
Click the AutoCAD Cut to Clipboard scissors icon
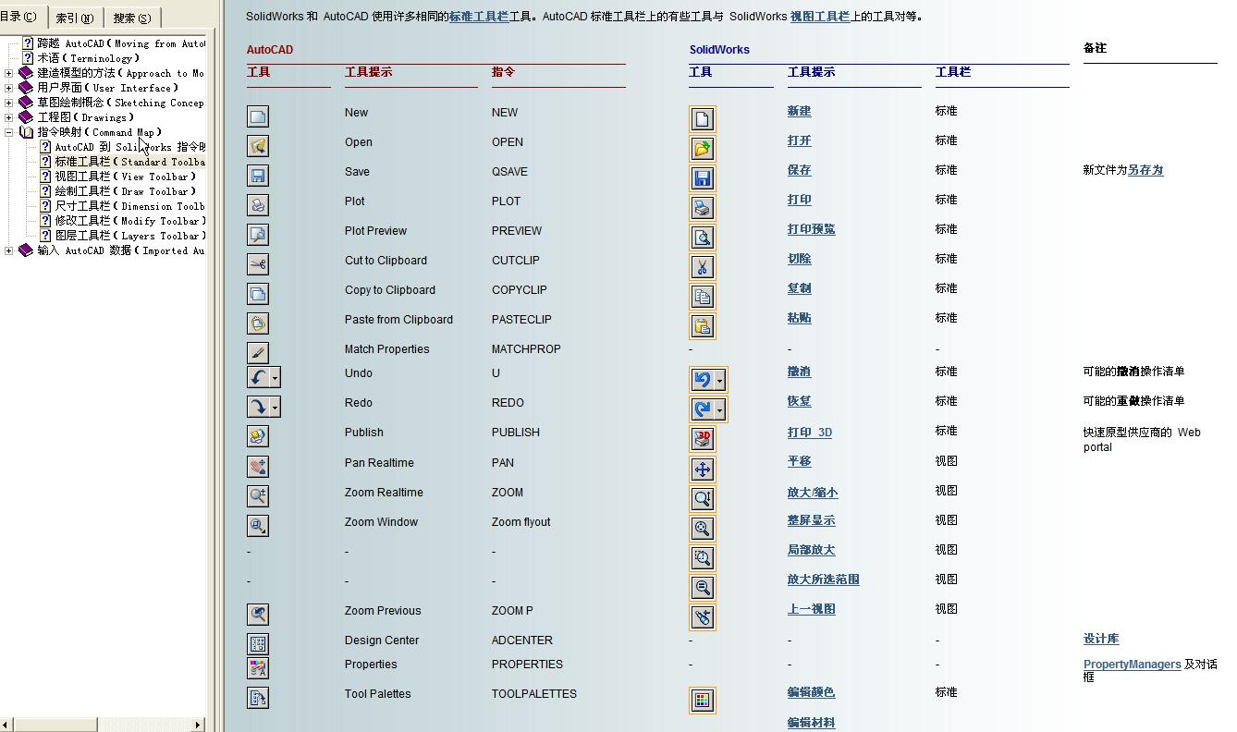tap(258, 264)
